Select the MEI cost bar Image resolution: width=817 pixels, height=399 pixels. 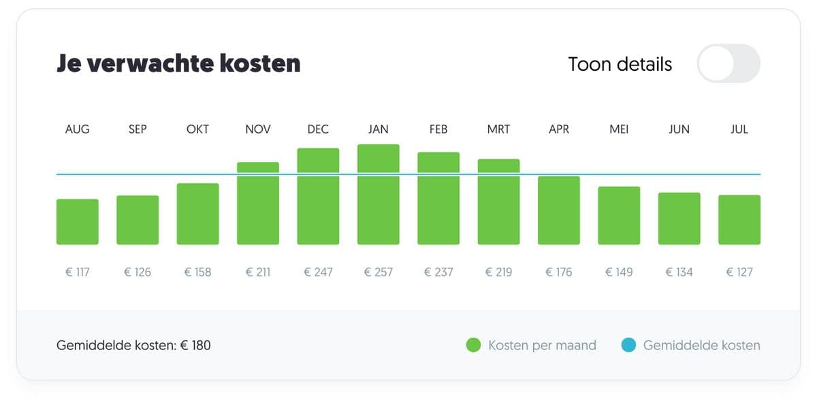(619, 216)
